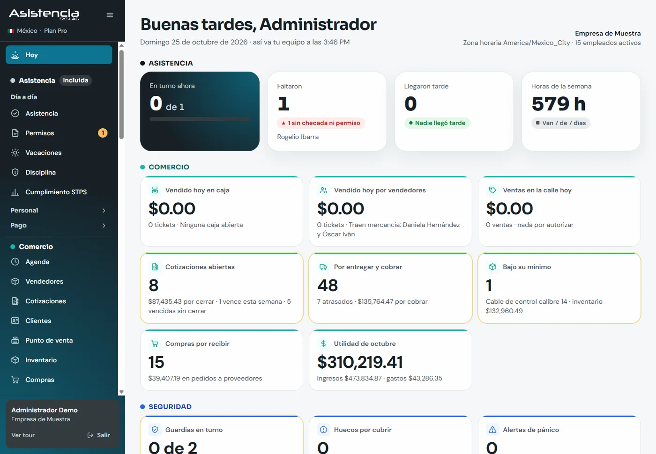Screen dimensions: 656x454
Task: Click the Disciplina shield icon
Action: point(15,172)
